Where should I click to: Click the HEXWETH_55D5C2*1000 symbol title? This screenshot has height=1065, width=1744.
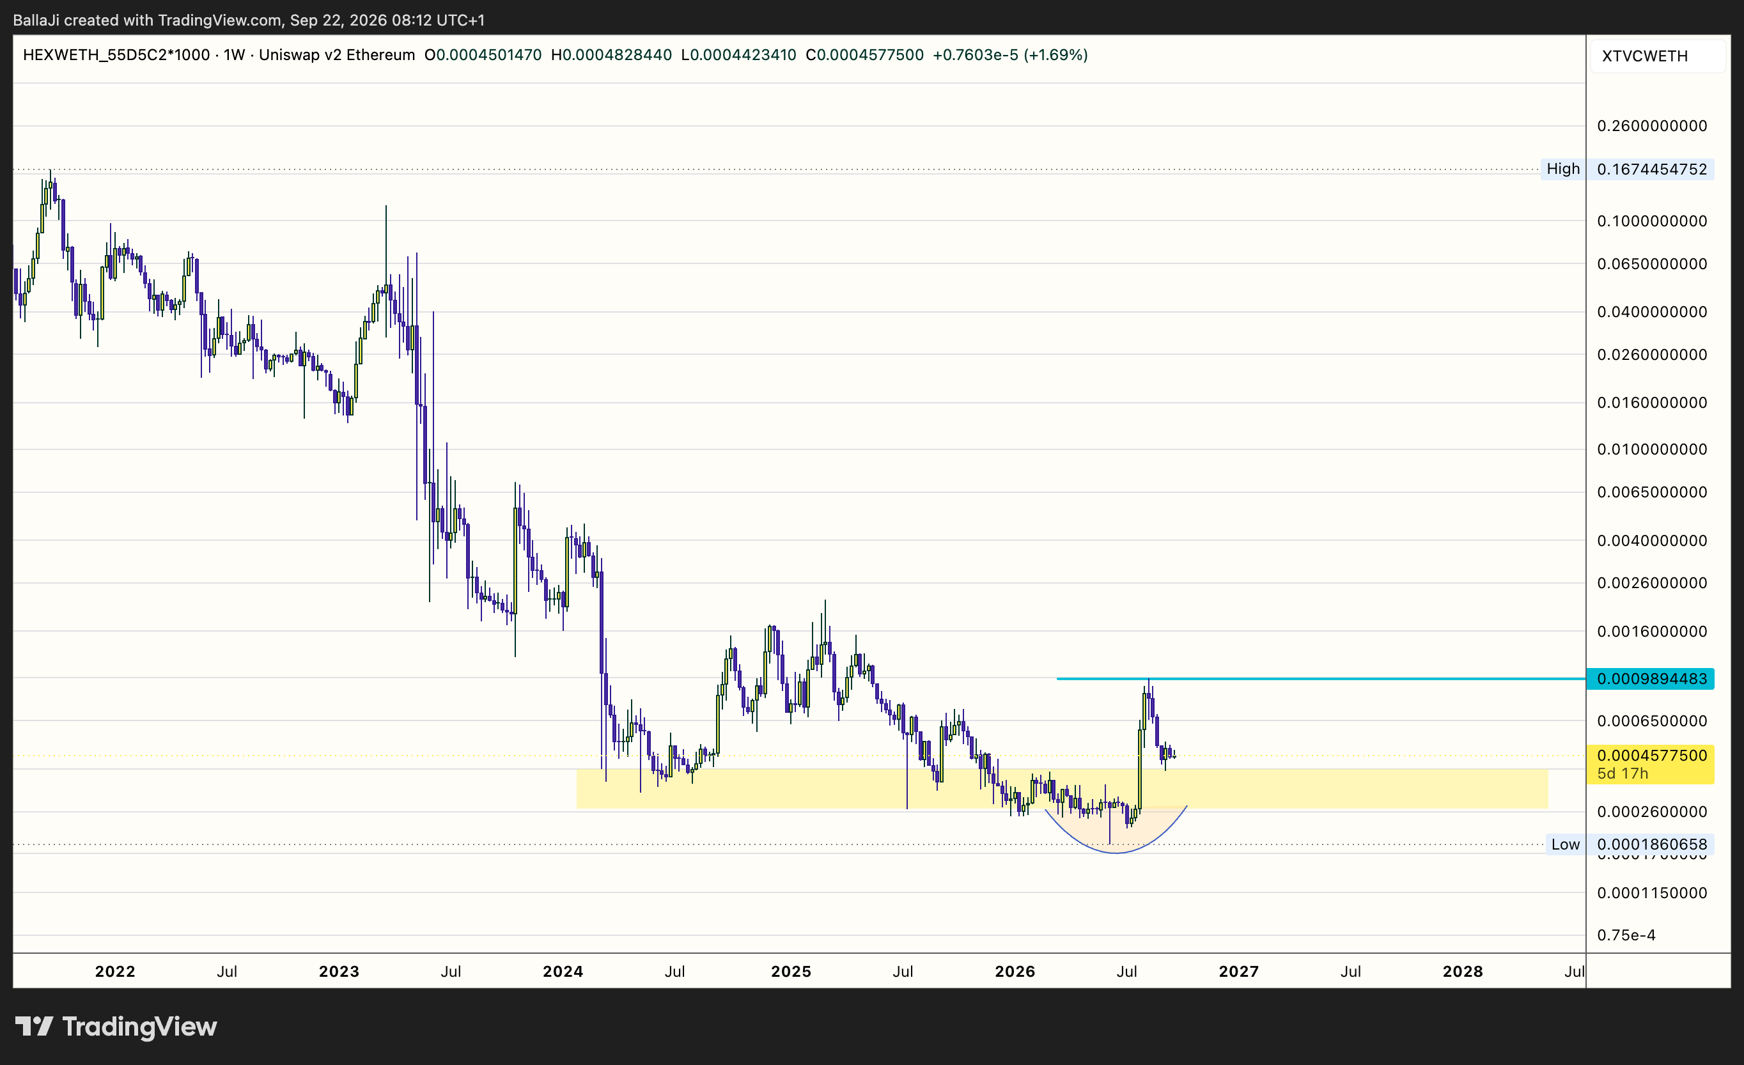(116, 54)
